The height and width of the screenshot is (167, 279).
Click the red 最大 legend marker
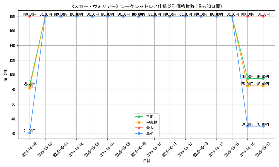pyautogui.click(x=139, y=128)
